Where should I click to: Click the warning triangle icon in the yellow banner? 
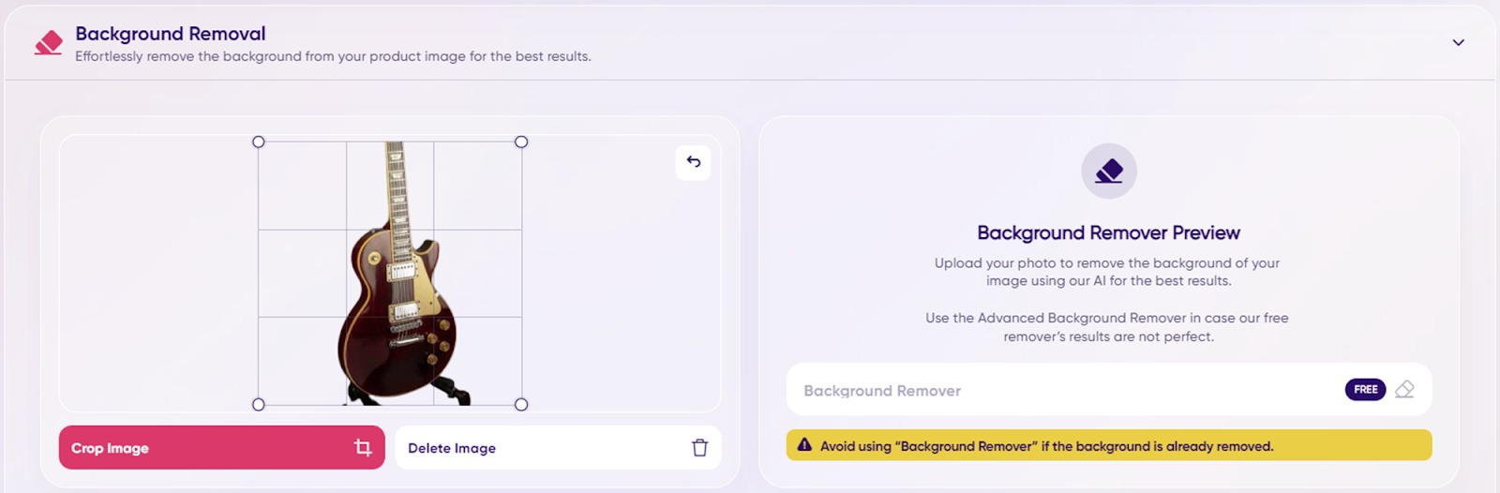[x=804, y=445]
